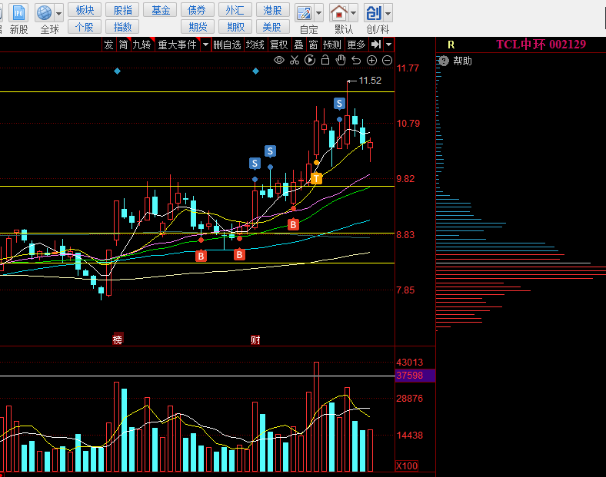Open the 期货 futures button
Image resolution: width=606 pixels, height=477 pixels.
click(x=197, y=27)
